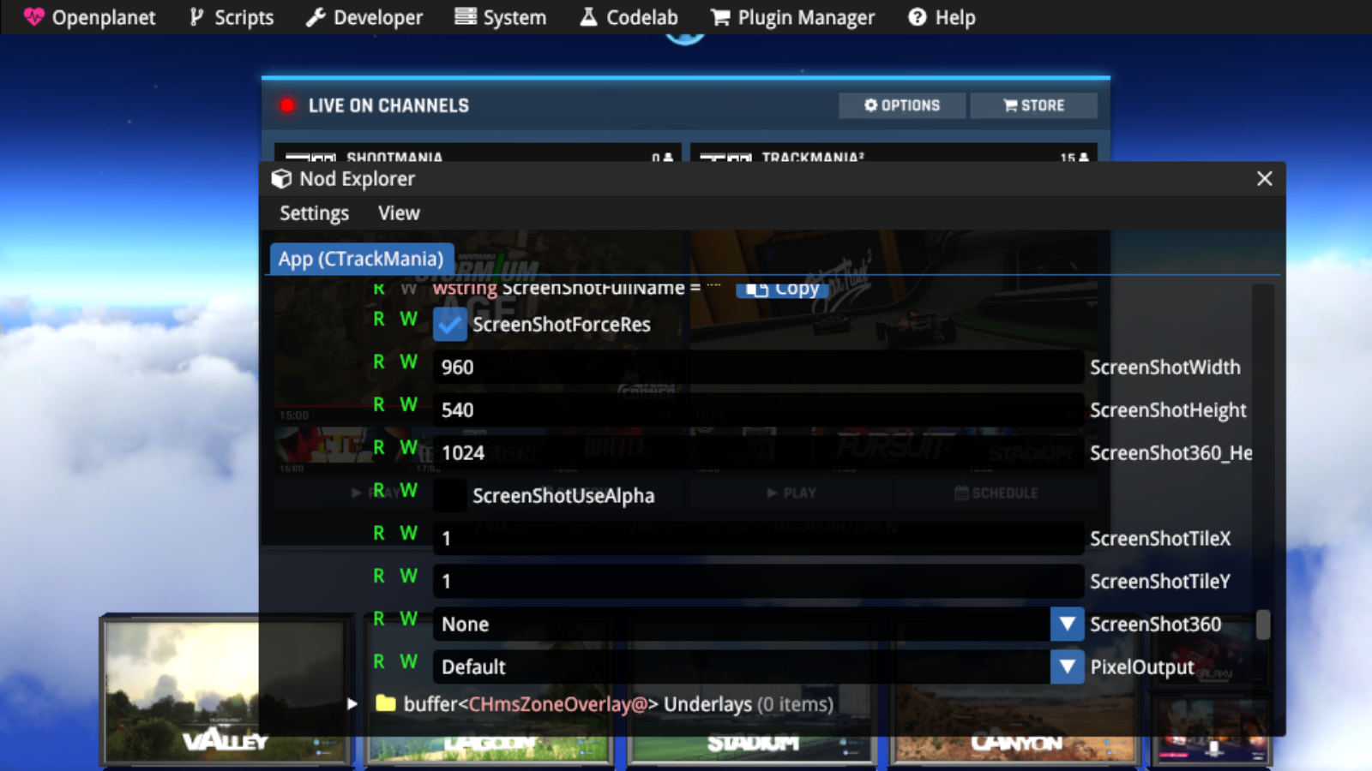The image size is (1372, 771).
Task: Open the Openplanet heart icon menu
Action: [33, 16]
